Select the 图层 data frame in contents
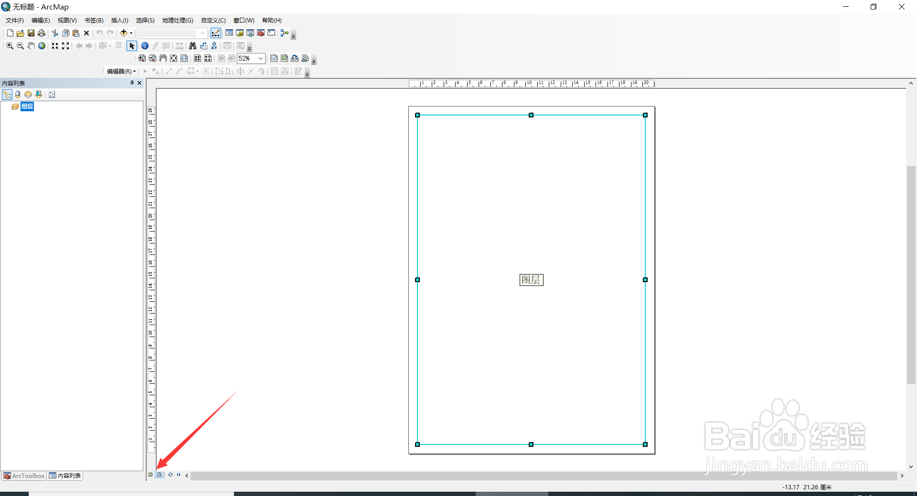The width and height of the screenshot is (917, 496). tap(27, 106)
